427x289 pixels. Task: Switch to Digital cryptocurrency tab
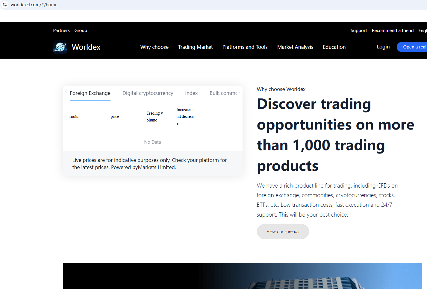pyautogui.click(x=148, y=93)
